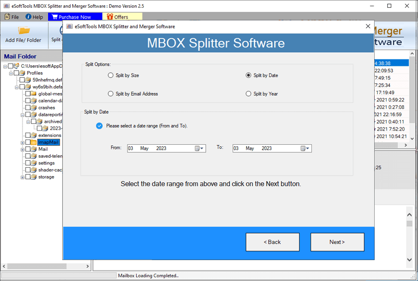This screenshot has width=418, height=281.
Task: Click the Purchase Now cart icon
Action: tap(55, 17)
